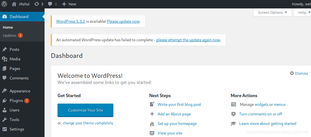
Task: Click the widgets grid icon under More Actions
Action: tap(234, 104)
